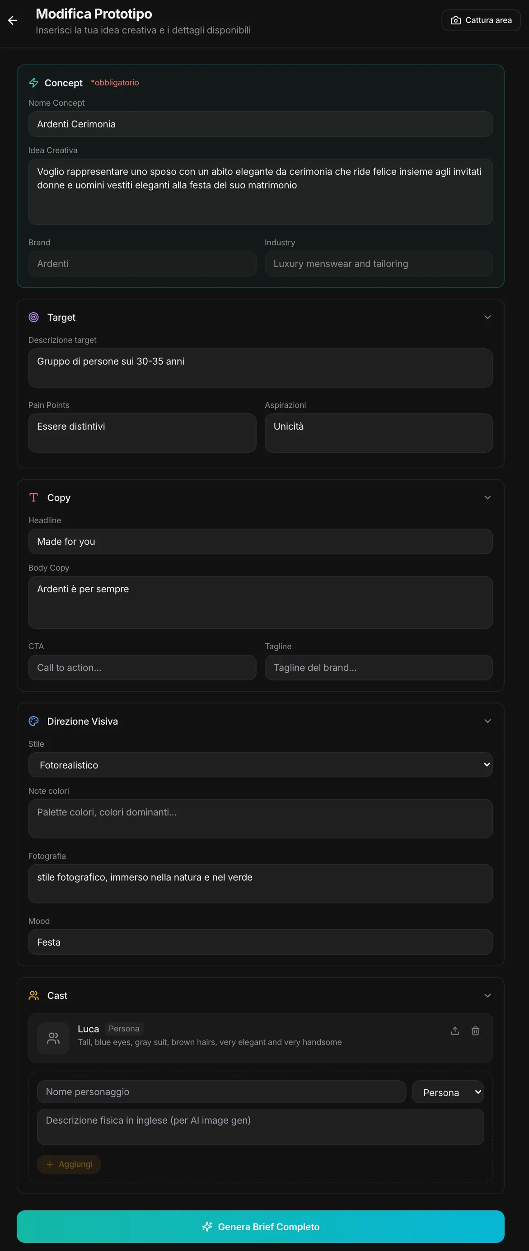The width and height of the screenshot is (529, 1251).
Task: Click the Direzione Visiva palette icon
Action: click(x=33, y=721)
